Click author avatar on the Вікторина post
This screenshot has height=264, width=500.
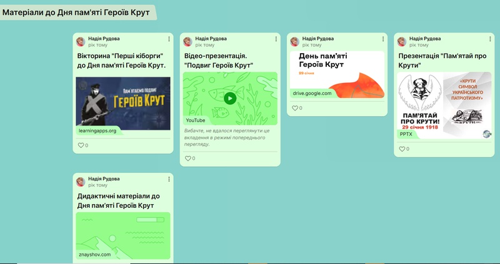click(81, 42)
